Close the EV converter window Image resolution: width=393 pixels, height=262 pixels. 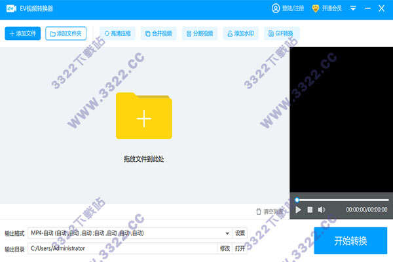point(381,9)
